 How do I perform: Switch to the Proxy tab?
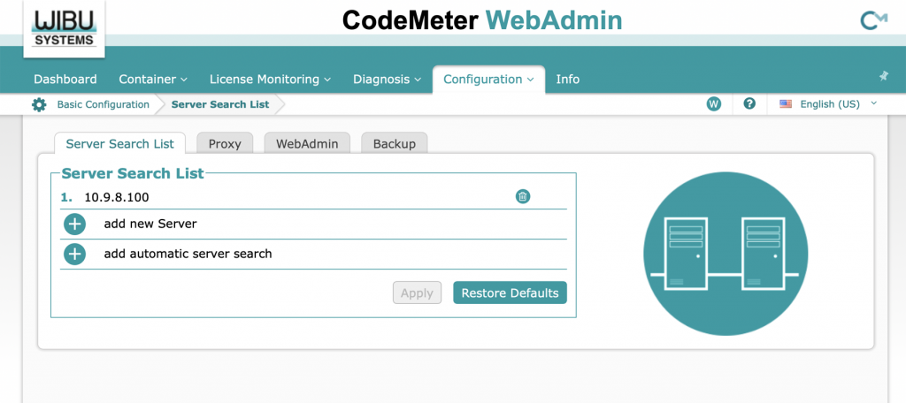coord(225,144)
